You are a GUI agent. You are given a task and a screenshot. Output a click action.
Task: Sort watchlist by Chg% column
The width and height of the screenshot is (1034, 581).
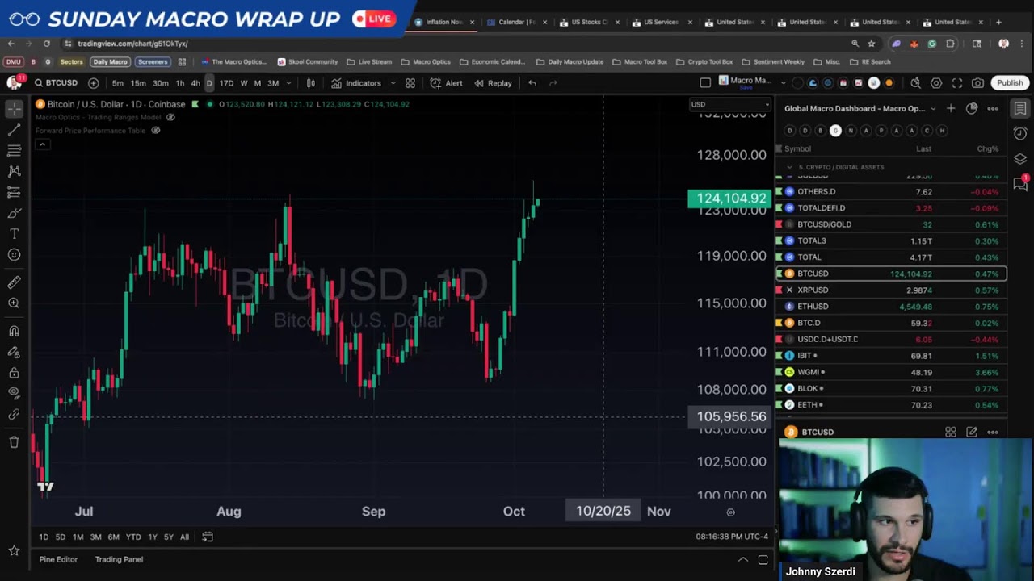click(987, 148)
